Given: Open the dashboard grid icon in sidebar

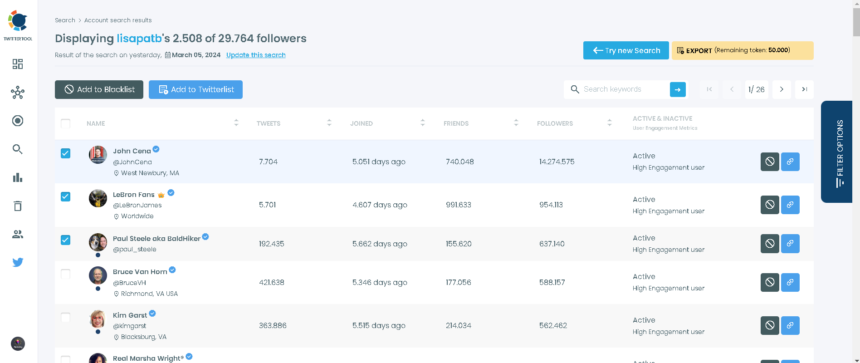Looking at the screenshot, I should (18, 64).
